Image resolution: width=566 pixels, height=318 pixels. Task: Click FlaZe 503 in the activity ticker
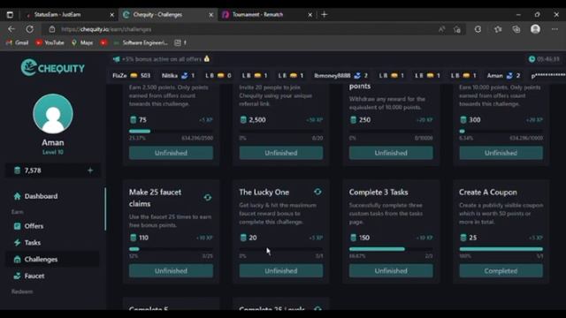point(131,75)
